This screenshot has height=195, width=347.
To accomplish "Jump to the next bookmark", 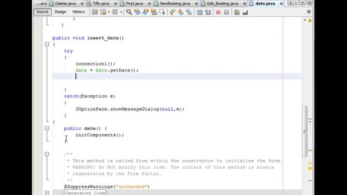I will (x=181, y=12).
